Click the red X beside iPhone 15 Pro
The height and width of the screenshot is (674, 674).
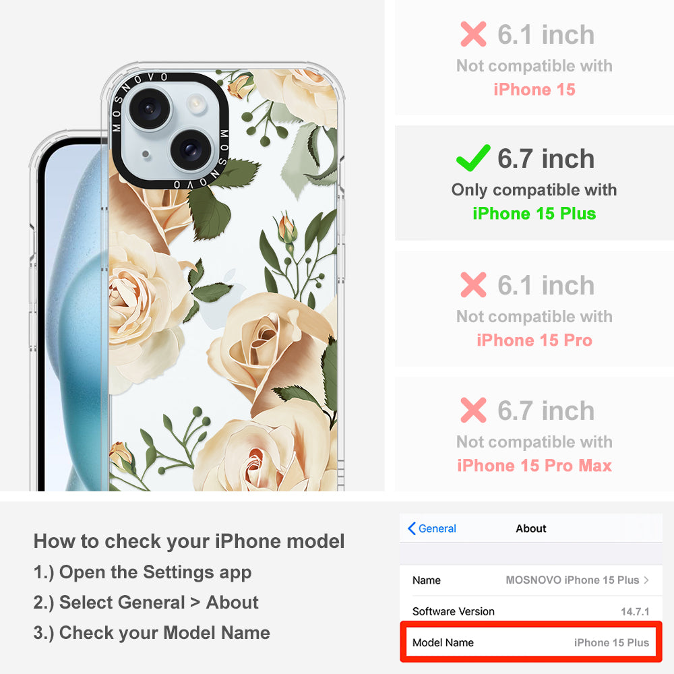click(473, 284)
